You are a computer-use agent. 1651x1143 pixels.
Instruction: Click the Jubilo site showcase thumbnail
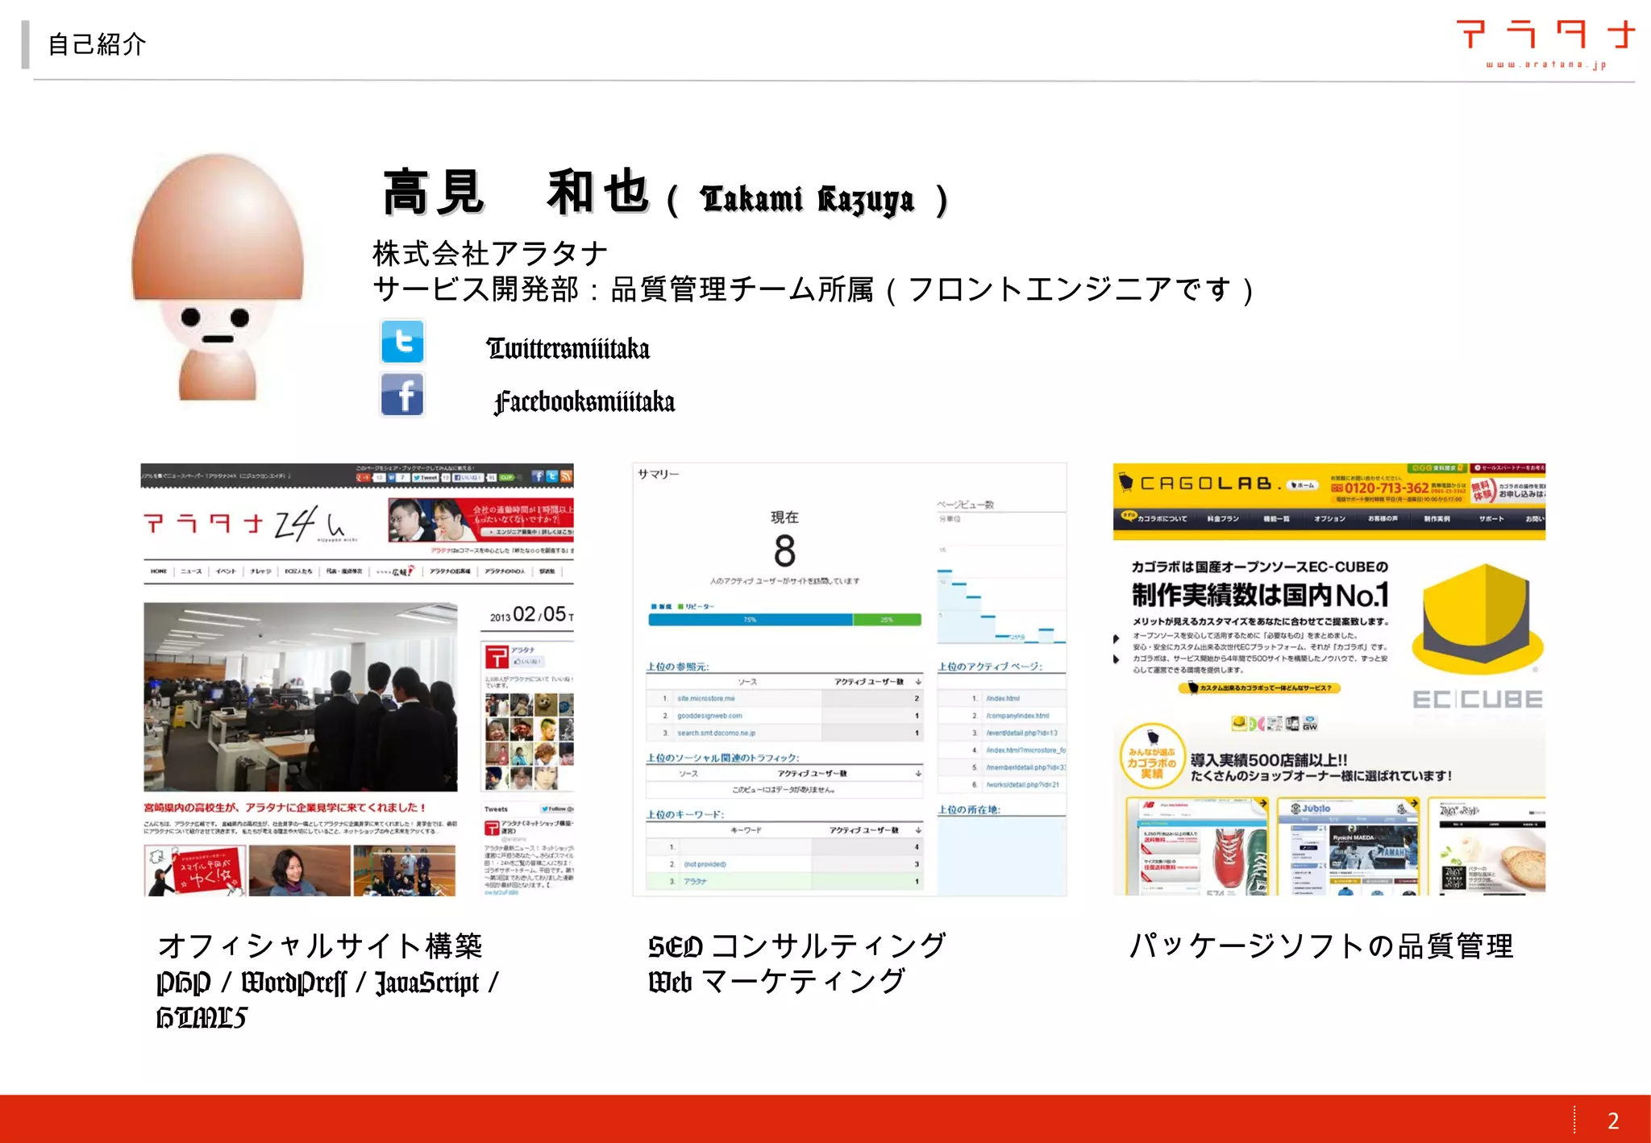pos(1348,846)
